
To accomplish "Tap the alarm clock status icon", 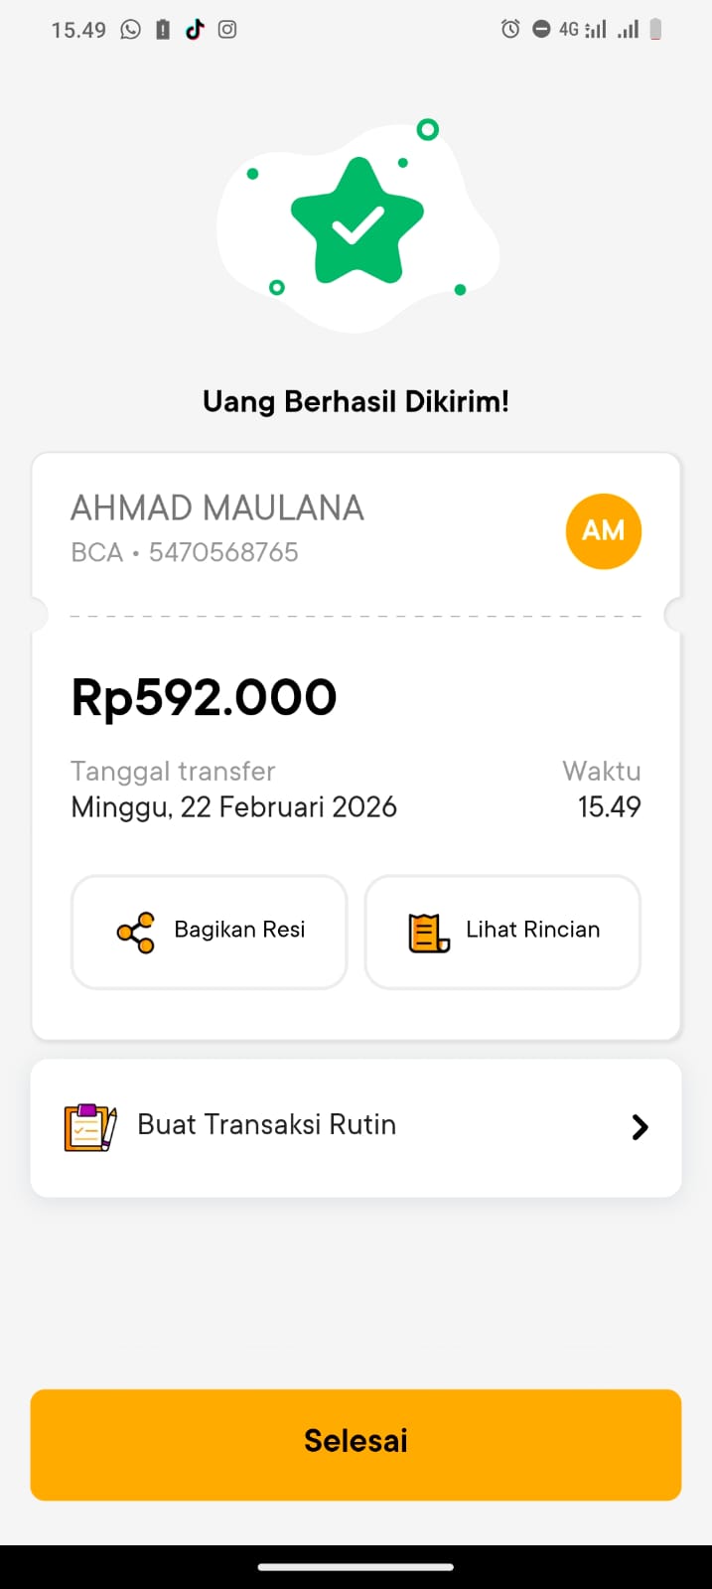I will point(510,30).
